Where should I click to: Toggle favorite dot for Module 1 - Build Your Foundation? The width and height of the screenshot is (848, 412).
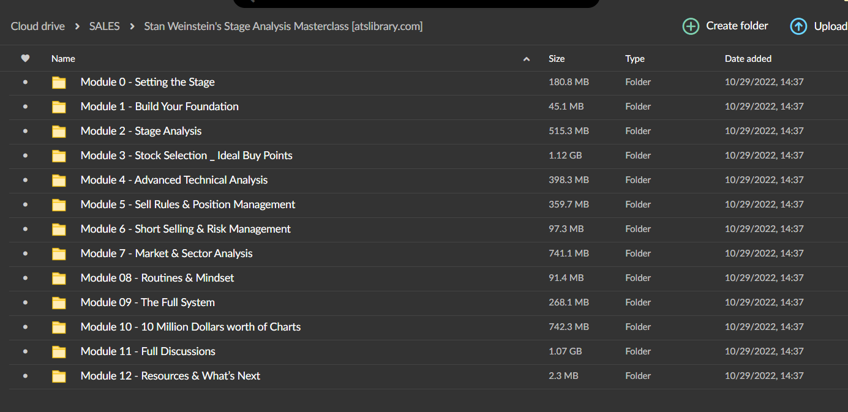tap(25, 107)
